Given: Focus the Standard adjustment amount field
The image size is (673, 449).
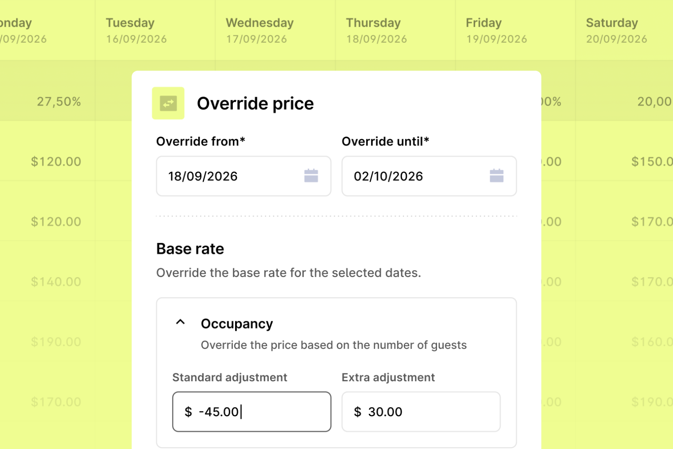Looking at the screenshot, I should pyautogui.click(x=252, y=412).
